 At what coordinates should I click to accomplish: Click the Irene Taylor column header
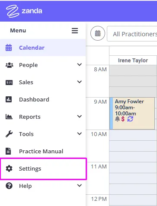133,60
